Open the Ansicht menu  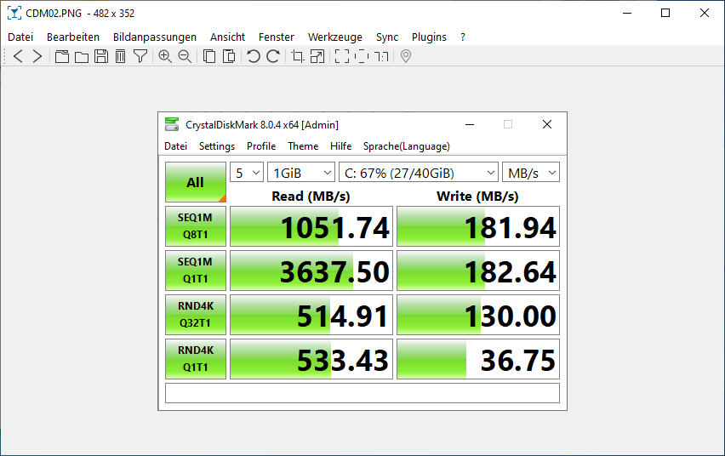point(227,37)
